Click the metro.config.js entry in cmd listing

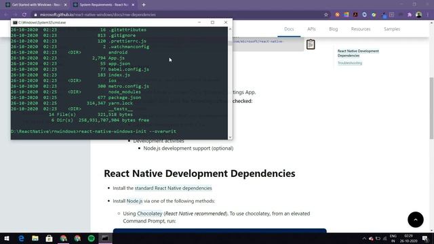[x=129, y=86]
